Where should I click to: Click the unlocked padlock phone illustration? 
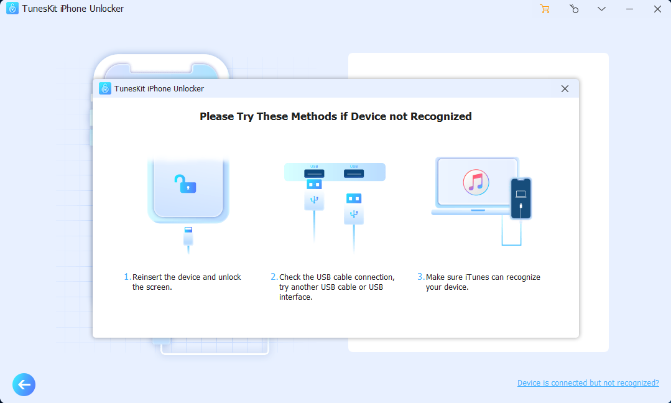coord(188,206)
